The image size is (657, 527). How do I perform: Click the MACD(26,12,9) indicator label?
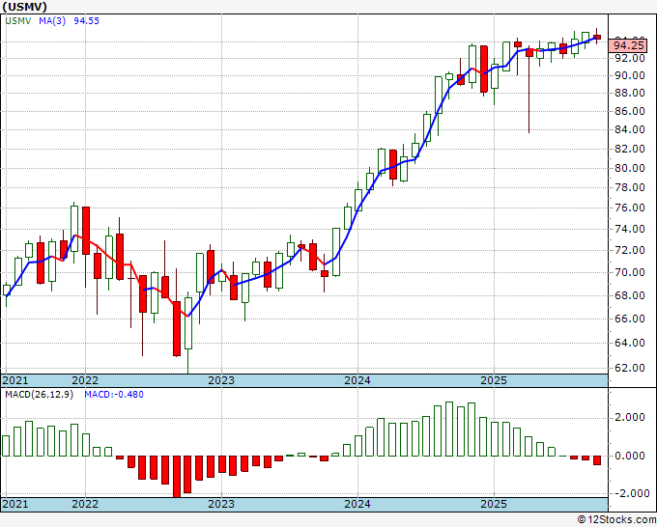[x=39, y=395]
